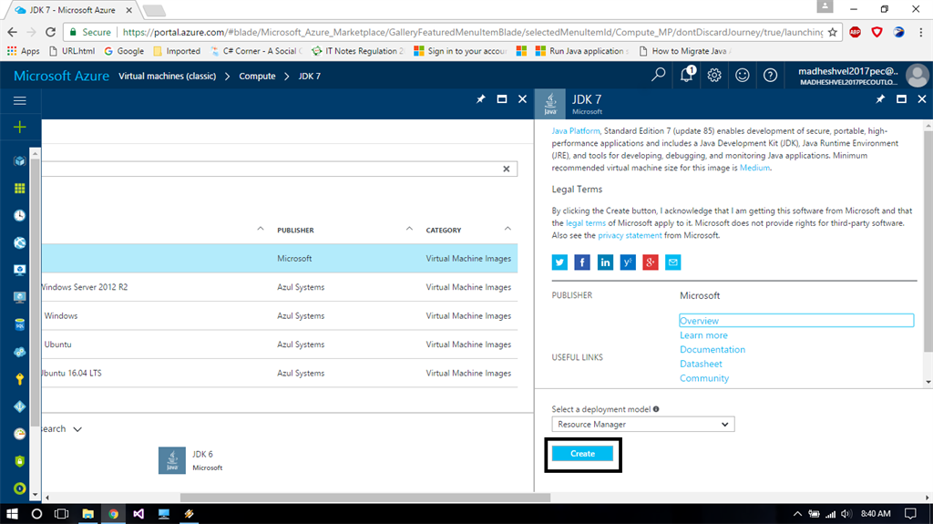Click the Create button

pos(582,454)
